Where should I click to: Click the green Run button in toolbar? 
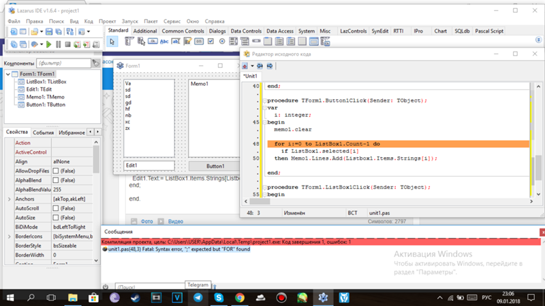tap(47, 44)
